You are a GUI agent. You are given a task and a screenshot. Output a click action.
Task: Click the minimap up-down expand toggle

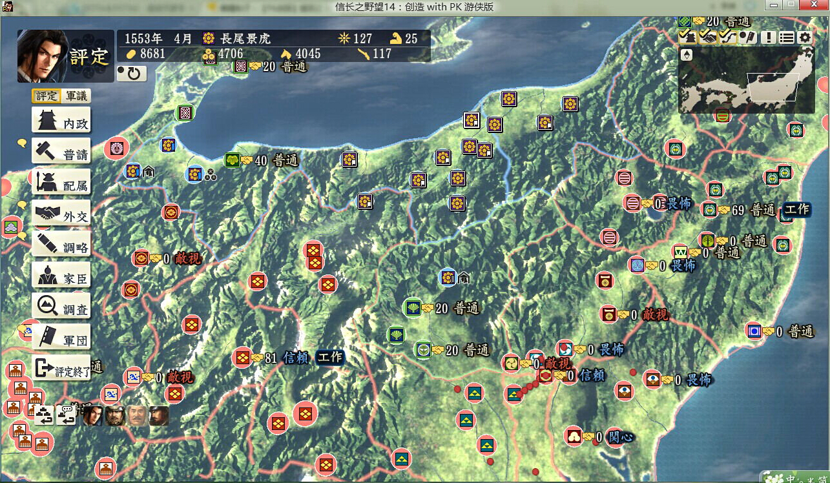pyautogui.click(x=687, y=55)
